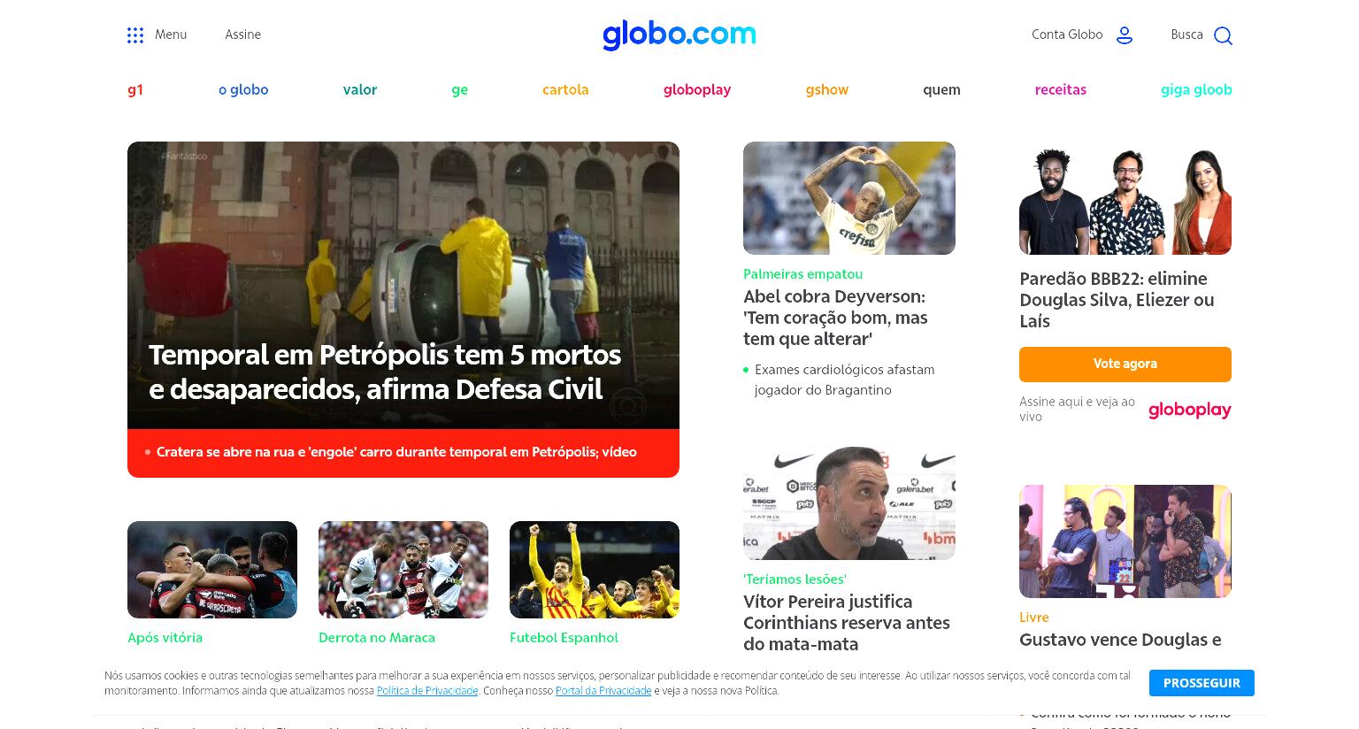Viewport: 1359px width, 729px height.
Task: Click the Cratera se abre na rua link
Action: click(x=396, y=452)
